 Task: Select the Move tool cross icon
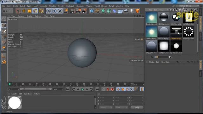coord(24,11)
